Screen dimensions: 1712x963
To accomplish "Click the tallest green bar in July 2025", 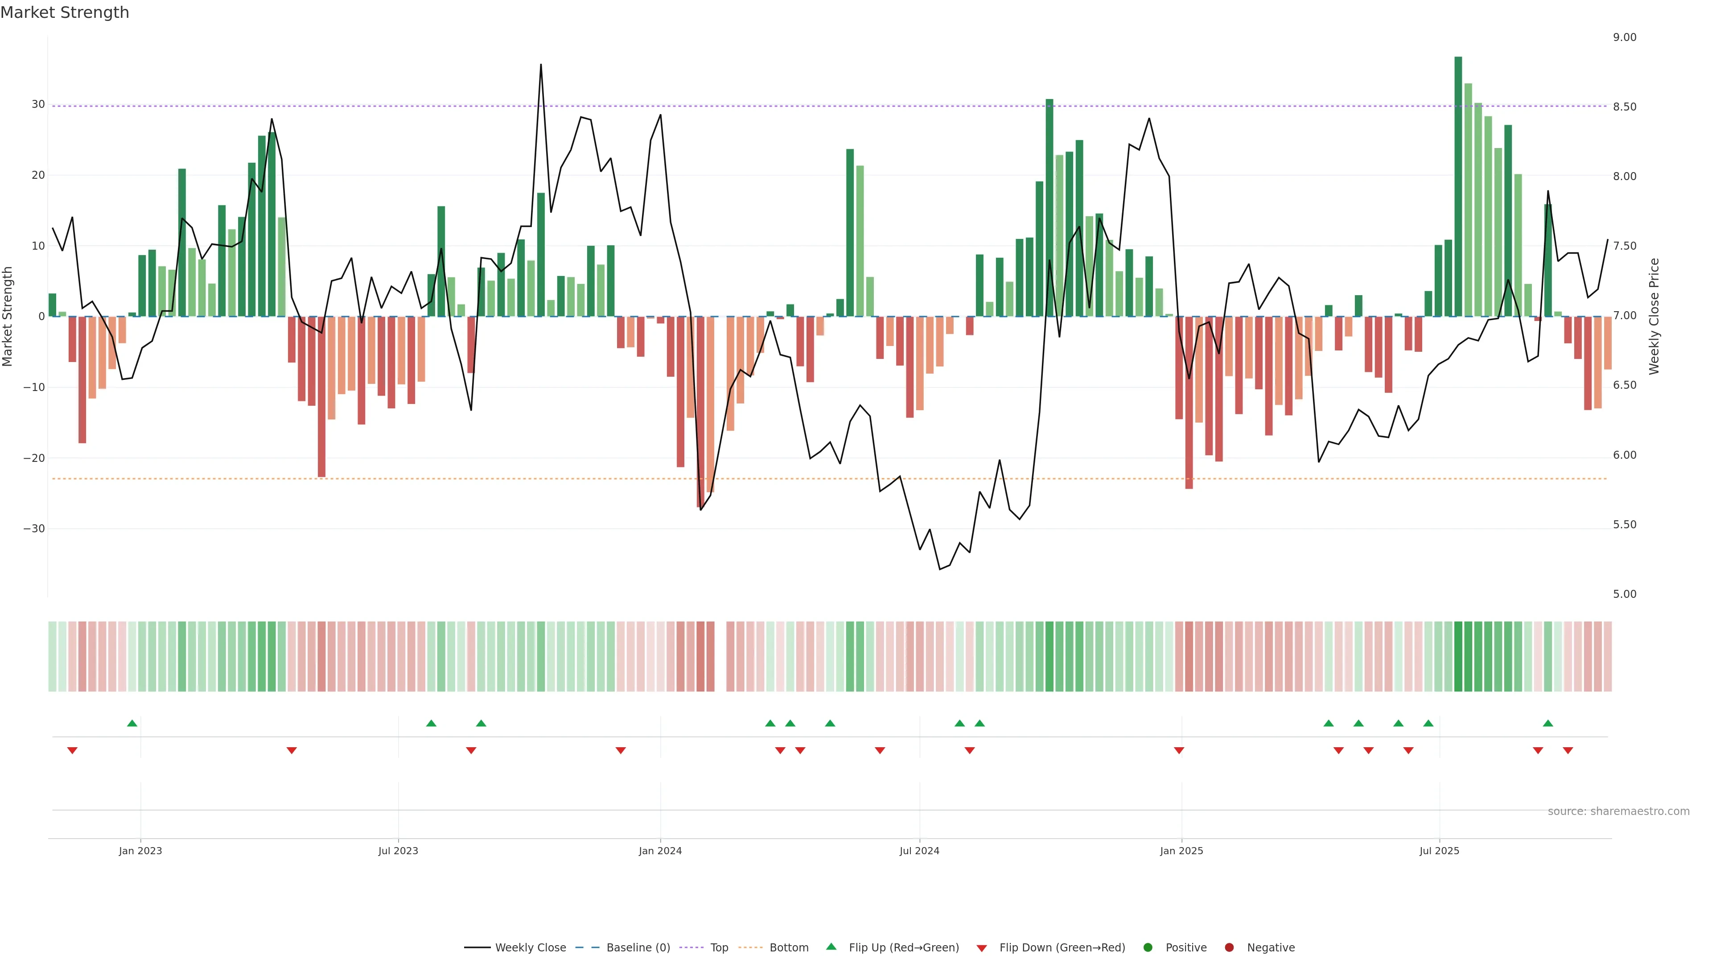I will click(1458, 186).
